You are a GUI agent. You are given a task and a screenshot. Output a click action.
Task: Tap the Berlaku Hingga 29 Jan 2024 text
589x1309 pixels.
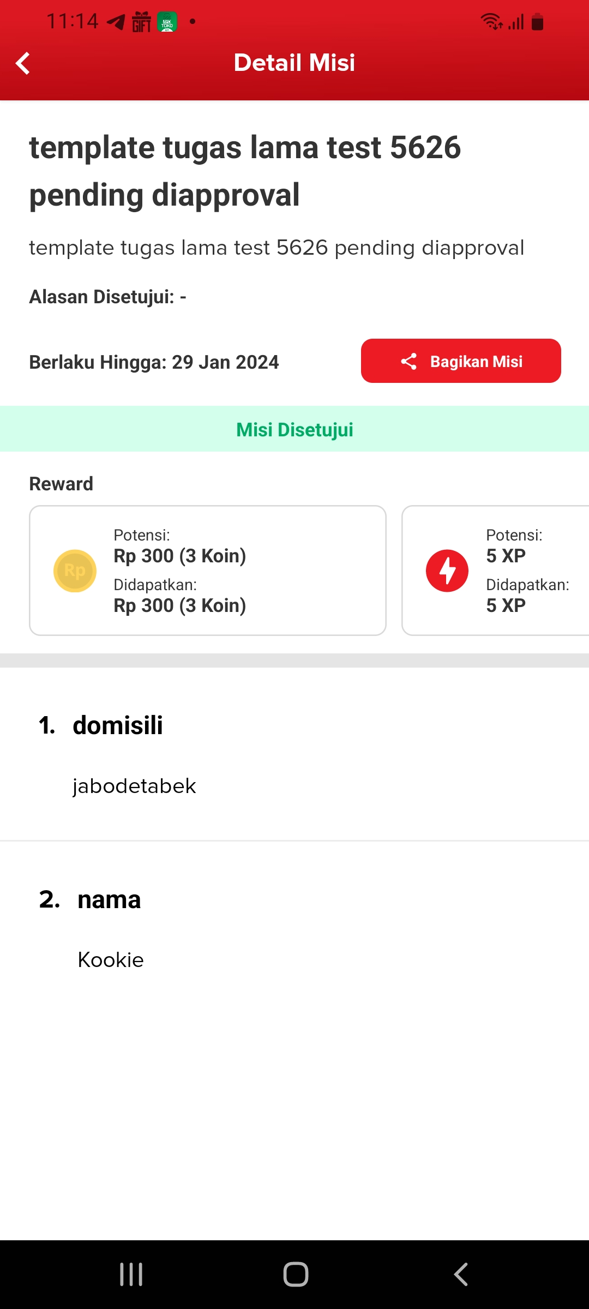pyautogui.click(x=154, y=362)
